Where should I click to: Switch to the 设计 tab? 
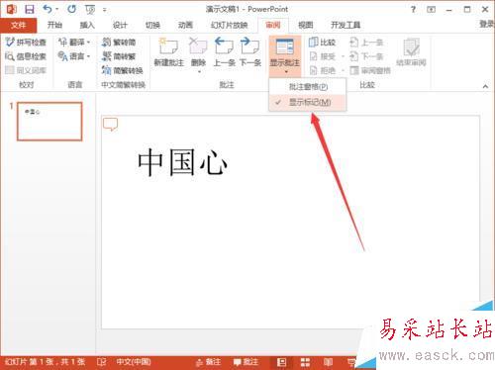[x=120, y=25]
